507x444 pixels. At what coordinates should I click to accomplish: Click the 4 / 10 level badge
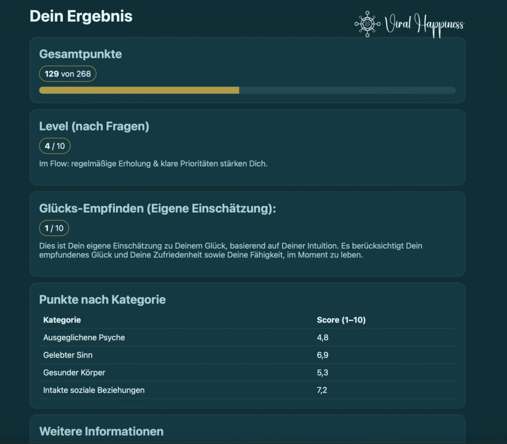point(55,146)
